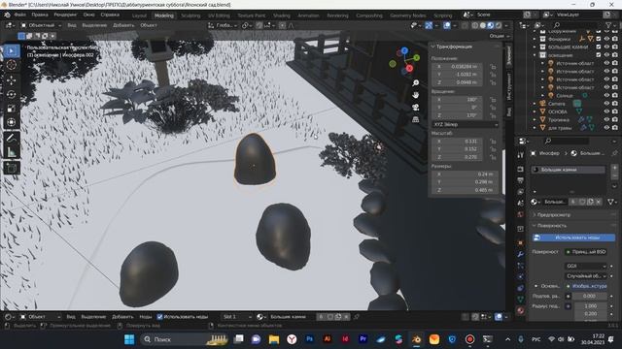Toggle Использовать ноды checkbox in node editor
Screen dimensions: 622x349
click(x=159, y=317)
